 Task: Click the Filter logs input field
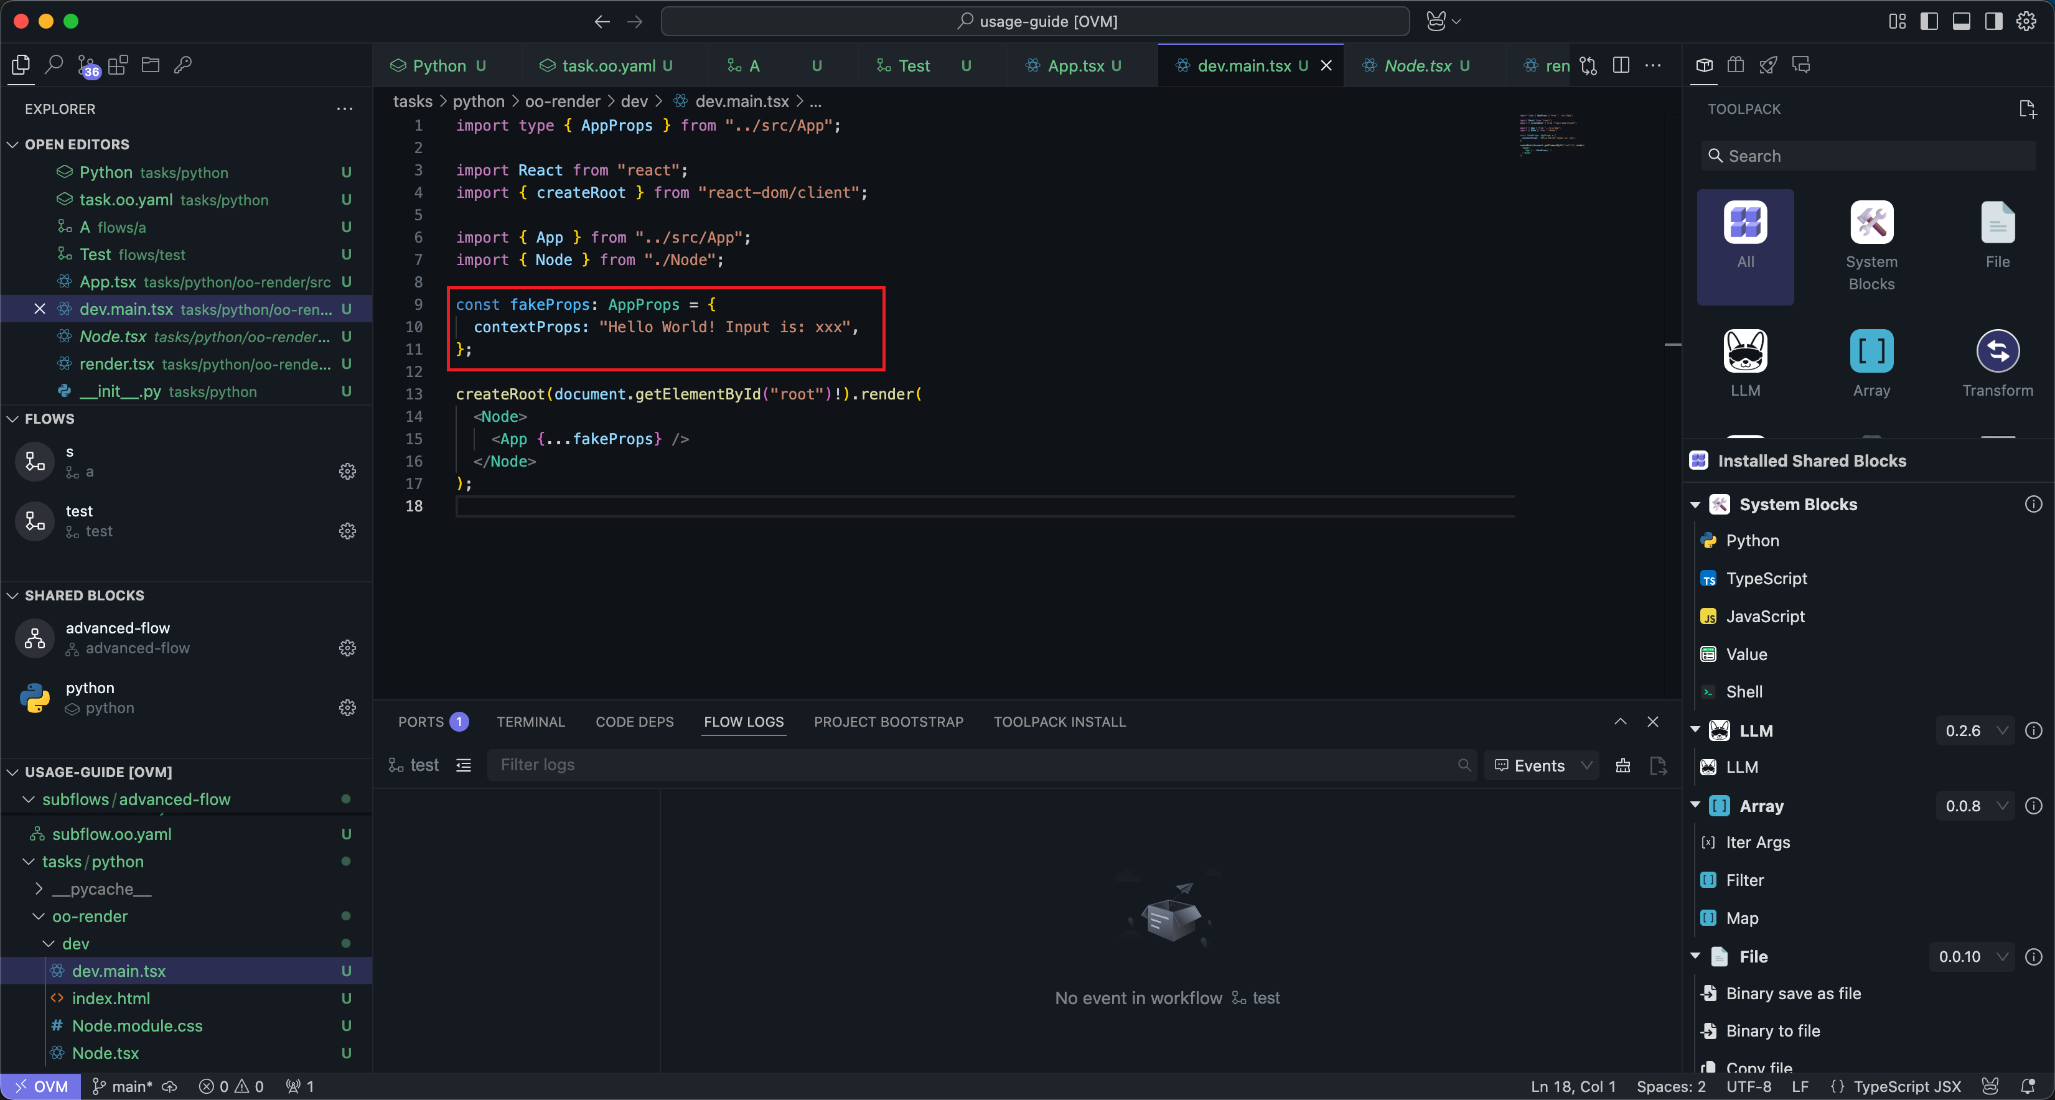pos(973,765)
